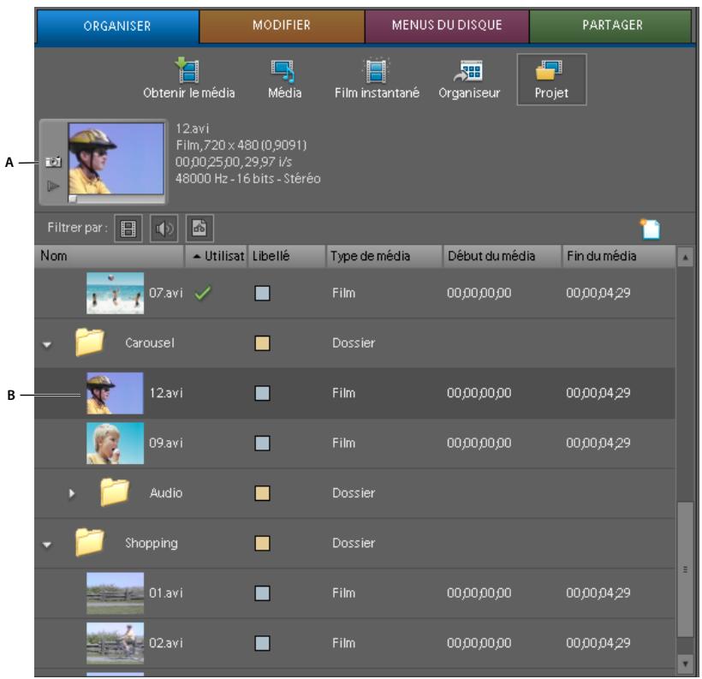Click the 07.avi green used checkmark
Screen dimensions: 702x679
tap(203, 293)
